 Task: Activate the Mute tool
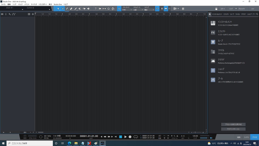pos(80,9)
